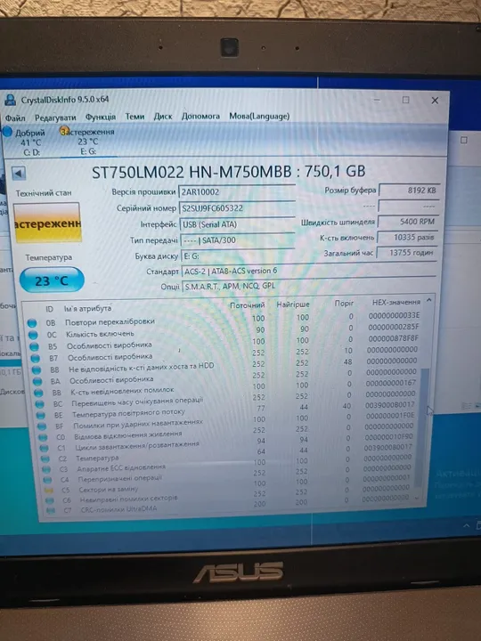
Task: Click status circle of row 0C Кількість включень
Action: (x=33, y=335)
